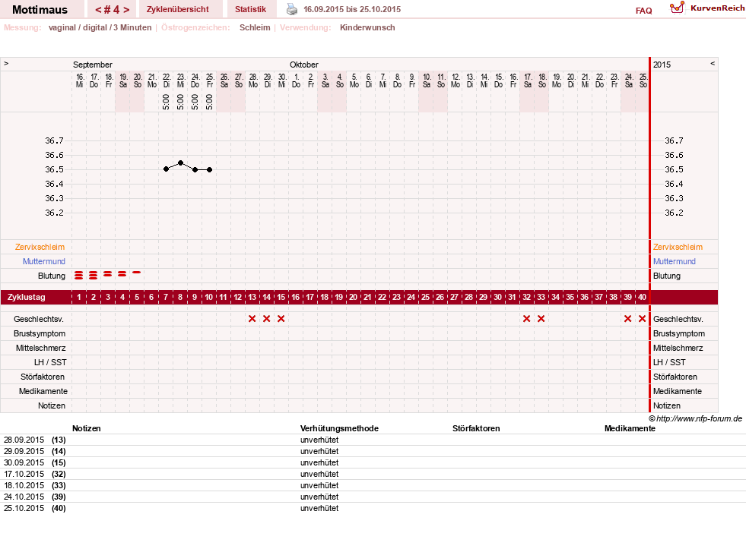Click left LH / SST row label
Screen dimensions: 746x549
tap(50, 362)
